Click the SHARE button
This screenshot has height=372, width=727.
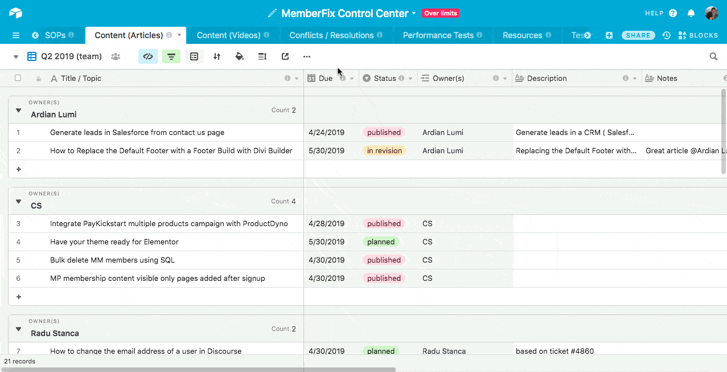click(x=638, y=35)
